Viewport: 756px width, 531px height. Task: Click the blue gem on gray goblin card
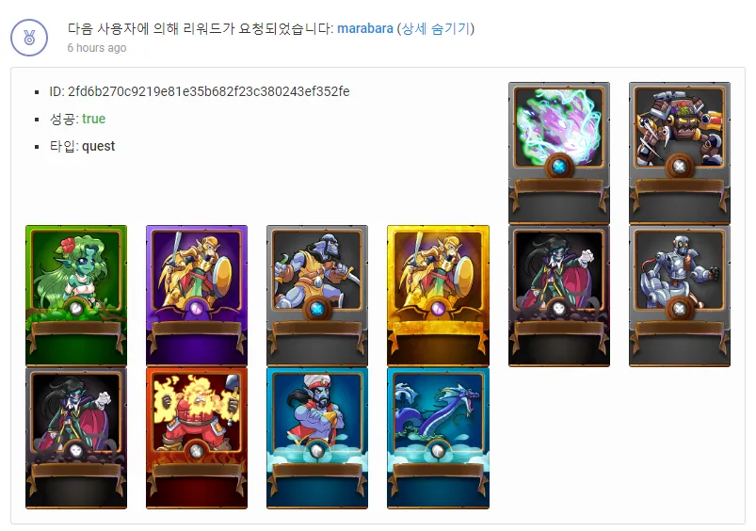tap(316, 309)
